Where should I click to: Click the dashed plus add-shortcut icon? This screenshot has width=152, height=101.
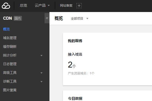pyautogui.click(x=79, y=6)
